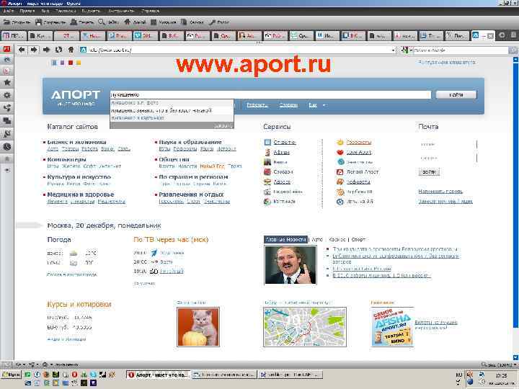Screen dimensions: 519x389
Task: Open the Справка menu
Action: point(150,11)
